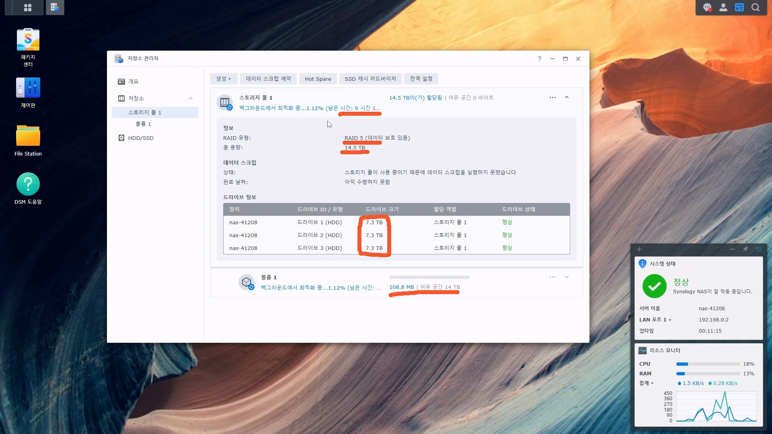Open DSM Help desktop icon
The height and width of the screenshot is (434, 772).
coord(28,184)
